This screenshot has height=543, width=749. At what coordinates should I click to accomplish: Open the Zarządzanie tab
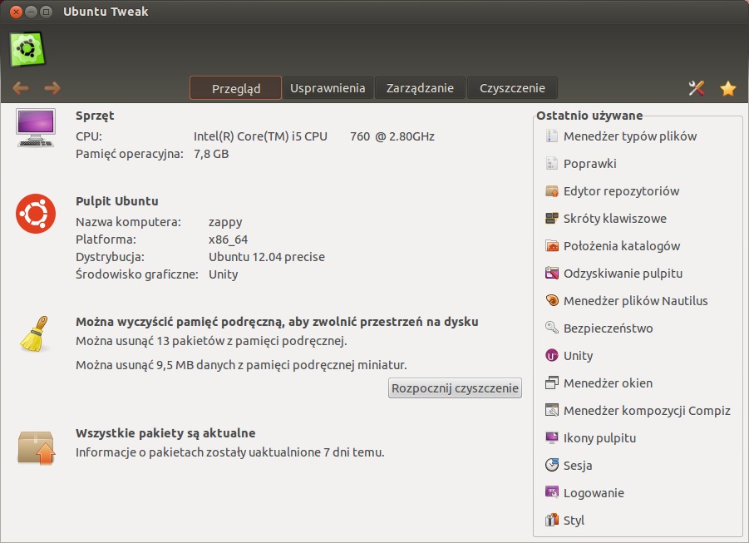coord(420,88)
